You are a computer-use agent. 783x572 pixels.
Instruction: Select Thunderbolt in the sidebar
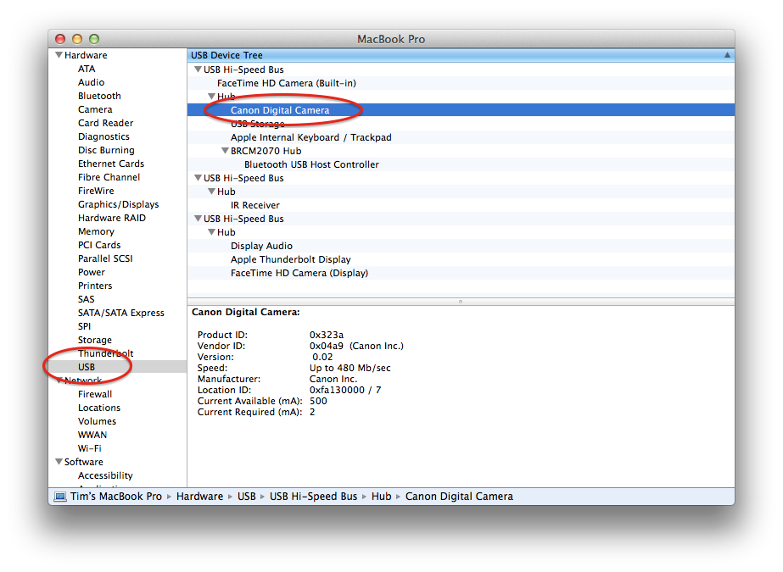(105, 353)
